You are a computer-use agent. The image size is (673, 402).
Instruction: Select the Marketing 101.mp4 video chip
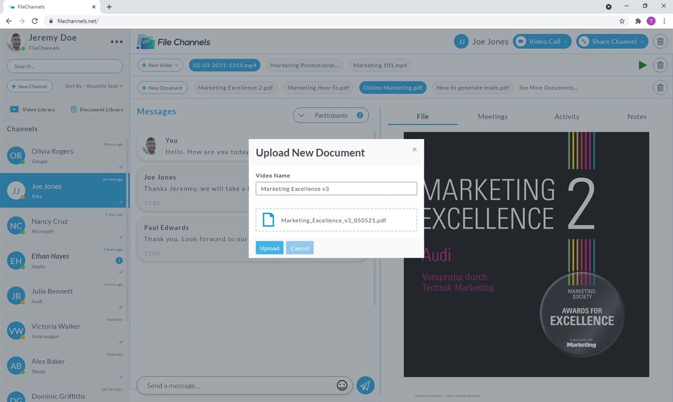[x=380, y=65]
